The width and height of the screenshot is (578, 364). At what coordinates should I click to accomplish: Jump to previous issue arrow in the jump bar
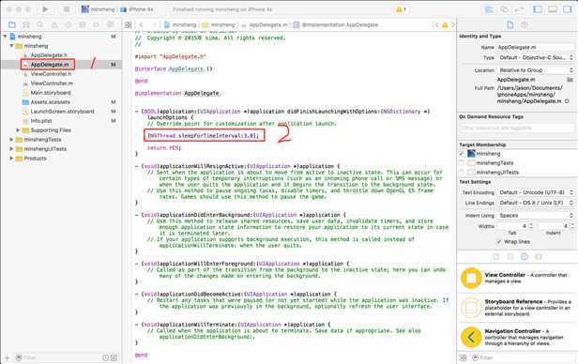click(437, 24)
